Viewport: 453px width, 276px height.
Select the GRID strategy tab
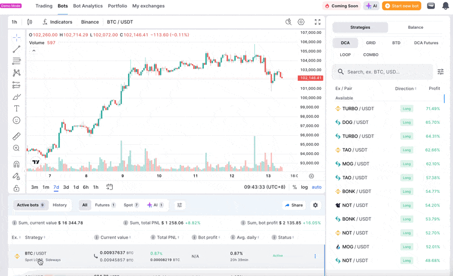tap(371, 42)
